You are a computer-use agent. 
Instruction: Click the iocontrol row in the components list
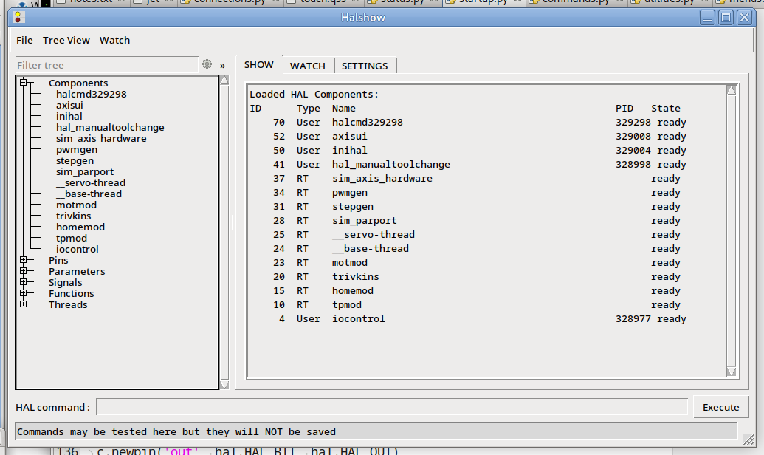(x=468, y=319)
